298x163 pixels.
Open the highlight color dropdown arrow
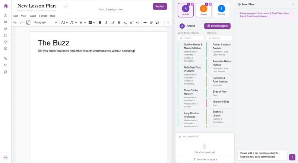(x=94, y=23)
